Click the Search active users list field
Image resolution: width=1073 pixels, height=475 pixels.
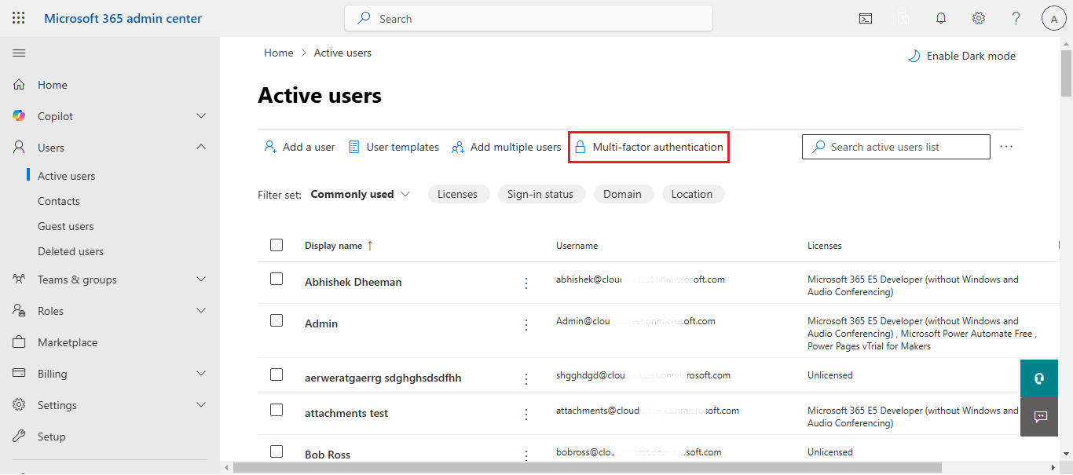click(x=896, y=147)
